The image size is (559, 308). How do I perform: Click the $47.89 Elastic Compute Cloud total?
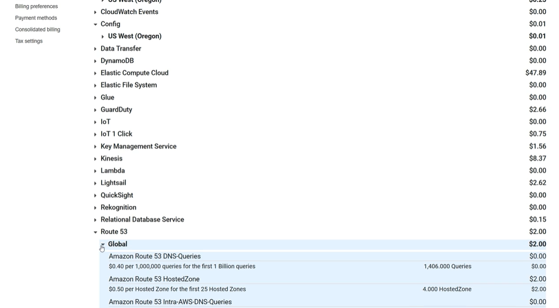tap(535, 73)
